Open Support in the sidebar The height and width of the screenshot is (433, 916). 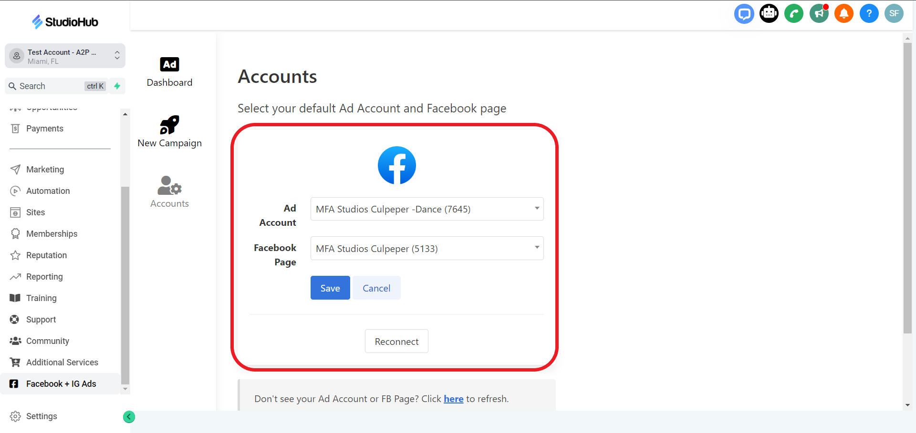(x=60, y=320)
